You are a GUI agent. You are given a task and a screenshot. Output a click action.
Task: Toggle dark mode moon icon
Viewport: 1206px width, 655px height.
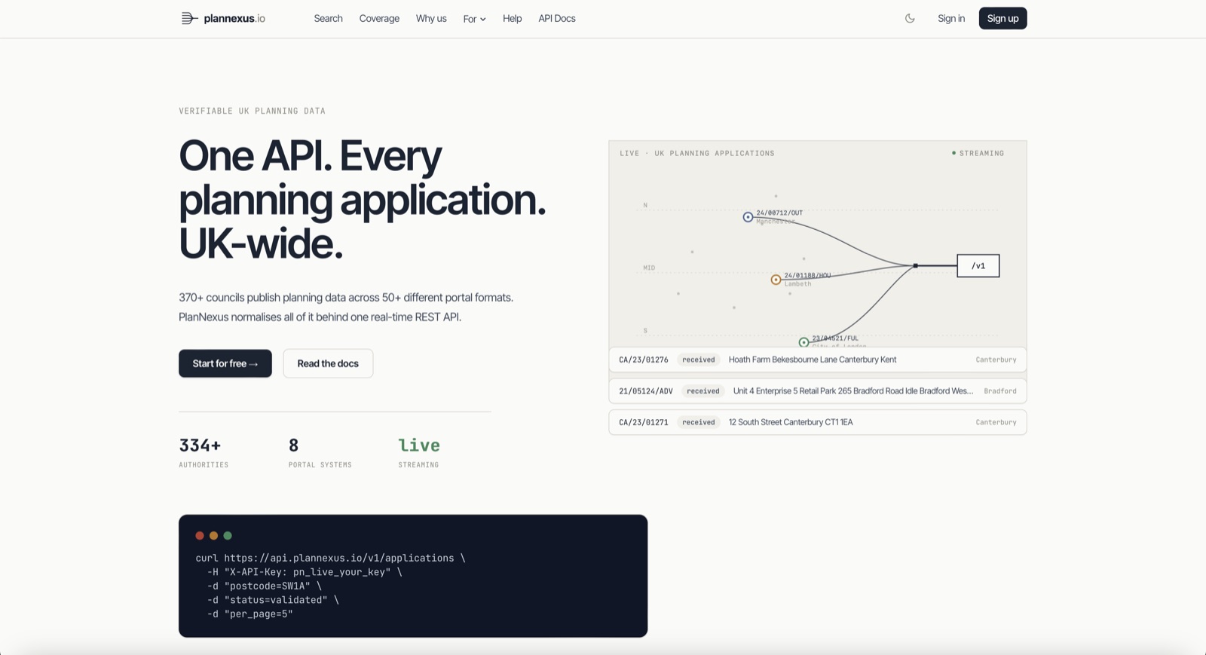click(x=910, y=18)
